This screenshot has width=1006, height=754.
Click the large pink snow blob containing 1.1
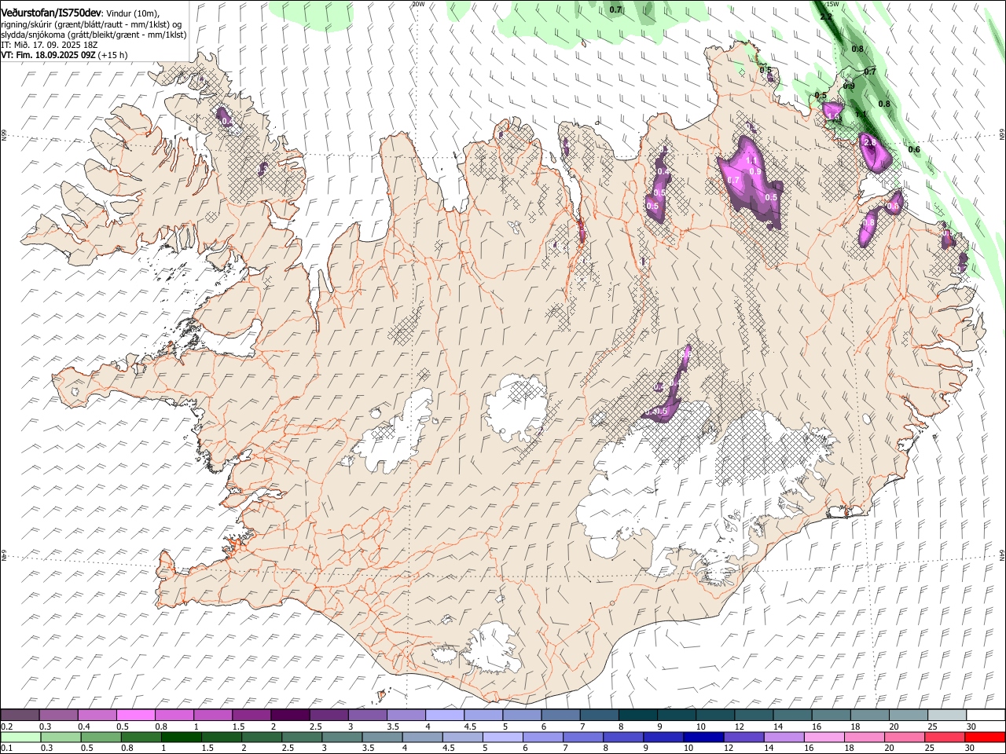pyautogui.click(x=751, y=181)
